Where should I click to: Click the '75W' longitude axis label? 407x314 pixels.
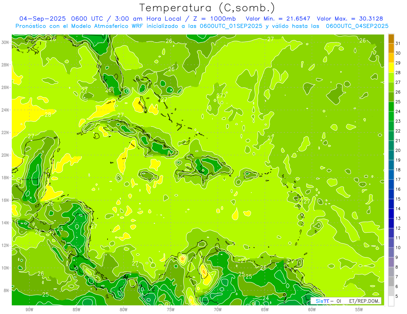click(x=171, y=310)
